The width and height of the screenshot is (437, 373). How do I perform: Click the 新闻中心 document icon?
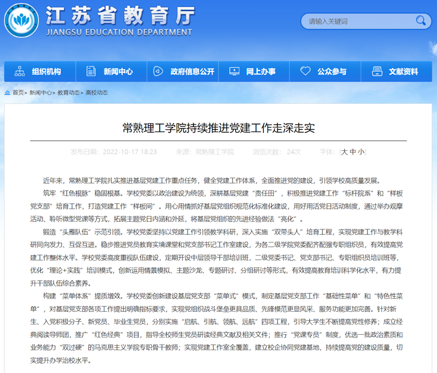pyautogui.click(x=91, y=72)
